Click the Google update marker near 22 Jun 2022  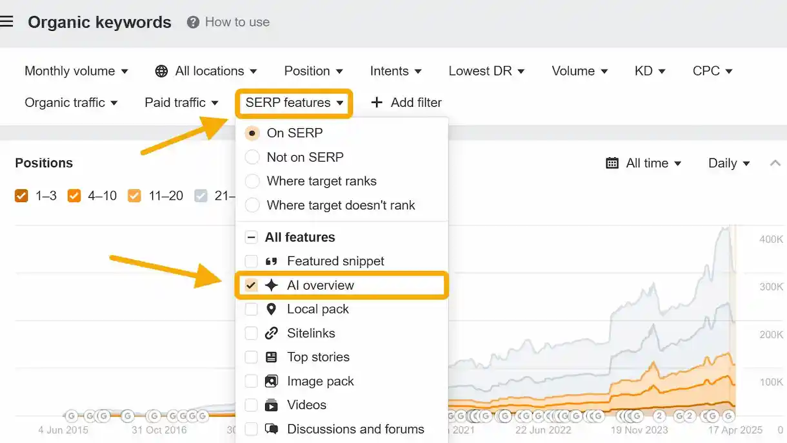[x=537, y=416]
